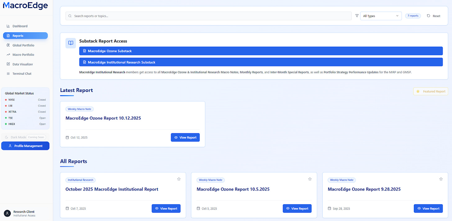Click the Institutional Research tag
Image resolution: width=452 pixels, height=221 pixels.
[81, 180]
